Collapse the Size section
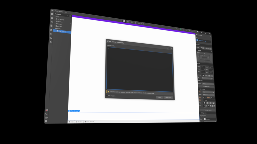 (x=199, y=64)
